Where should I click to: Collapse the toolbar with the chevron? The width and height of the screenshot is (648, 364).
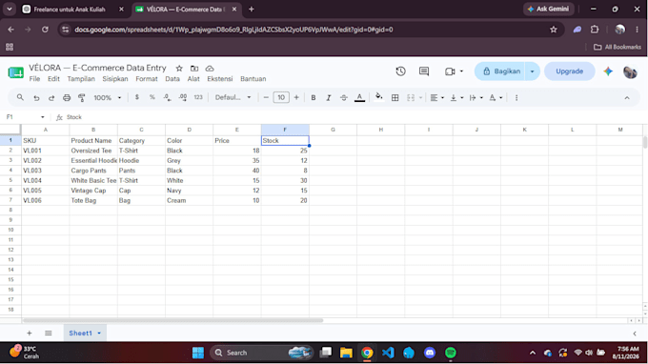(x=627, y=98)
